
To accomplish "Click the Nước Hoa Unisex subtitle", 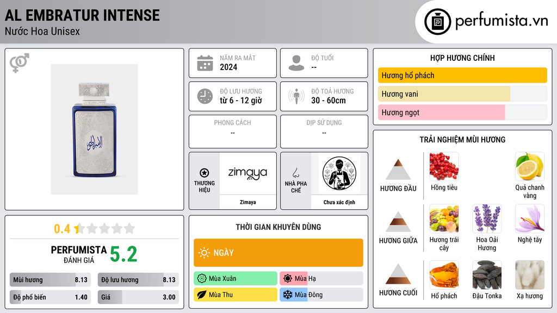I will (42, 32).
